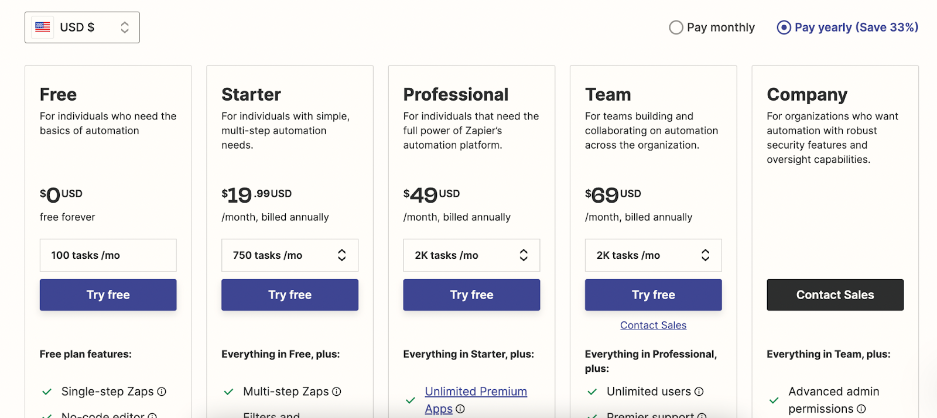Click Try free under Professional plan

(471, 295)
